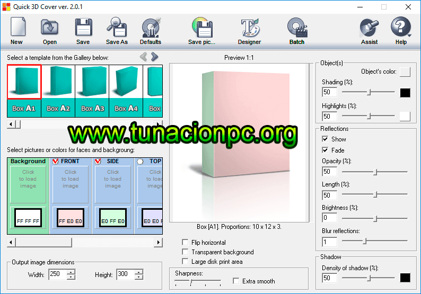Click the box preview image
The height and width of the screenshot is (294, 421).
tap(239, 142)
